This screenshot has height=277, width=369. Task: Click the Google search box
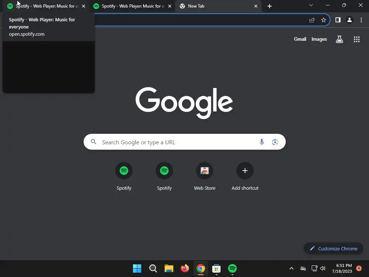pyautogui.click(x=184, y=142)
